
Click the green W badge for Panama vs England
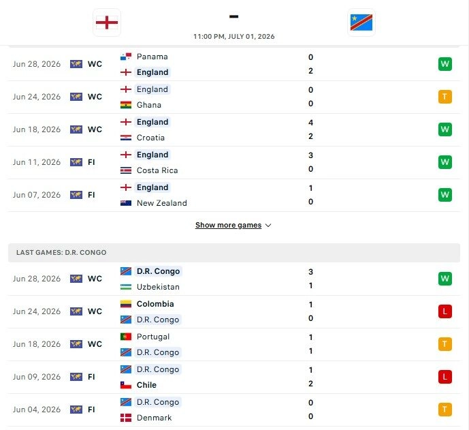point(444,64)
